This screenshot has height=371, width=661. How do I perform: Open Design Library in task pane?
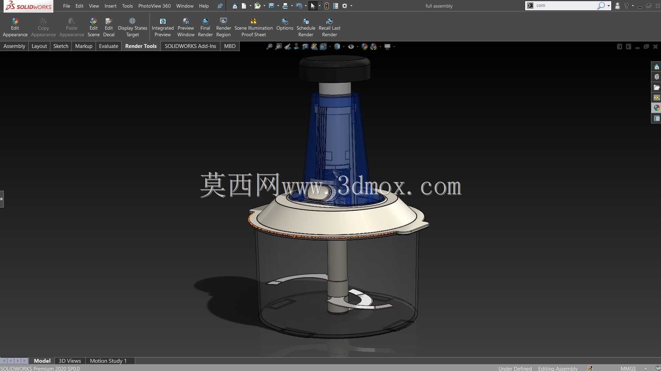pyautogui.click(x=657, y=77)
